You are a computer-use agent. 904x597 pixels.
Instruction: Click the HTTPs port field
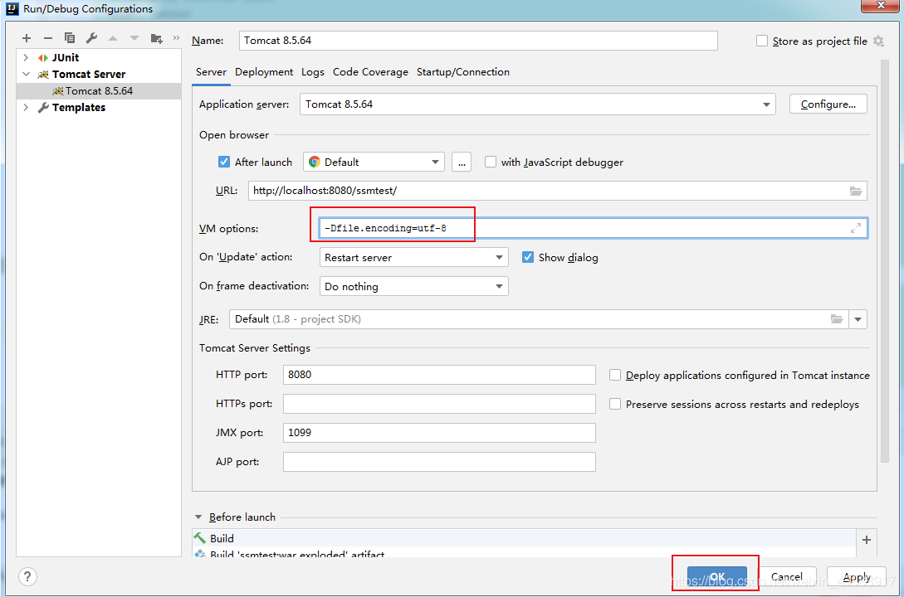pos(439,404)
